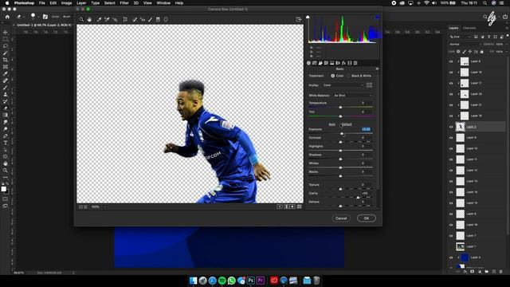Hide Layer 21 using its eye icon
This screenshot has height=287, width=510.
coord(451,105)
